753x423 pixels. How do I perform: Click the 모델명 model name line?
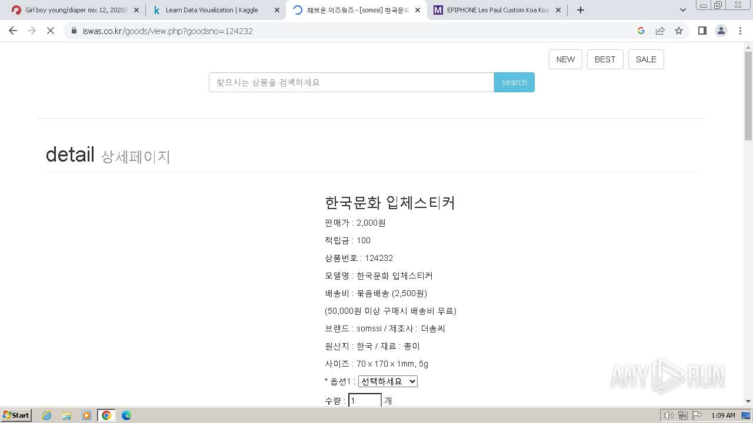point(379,276)
